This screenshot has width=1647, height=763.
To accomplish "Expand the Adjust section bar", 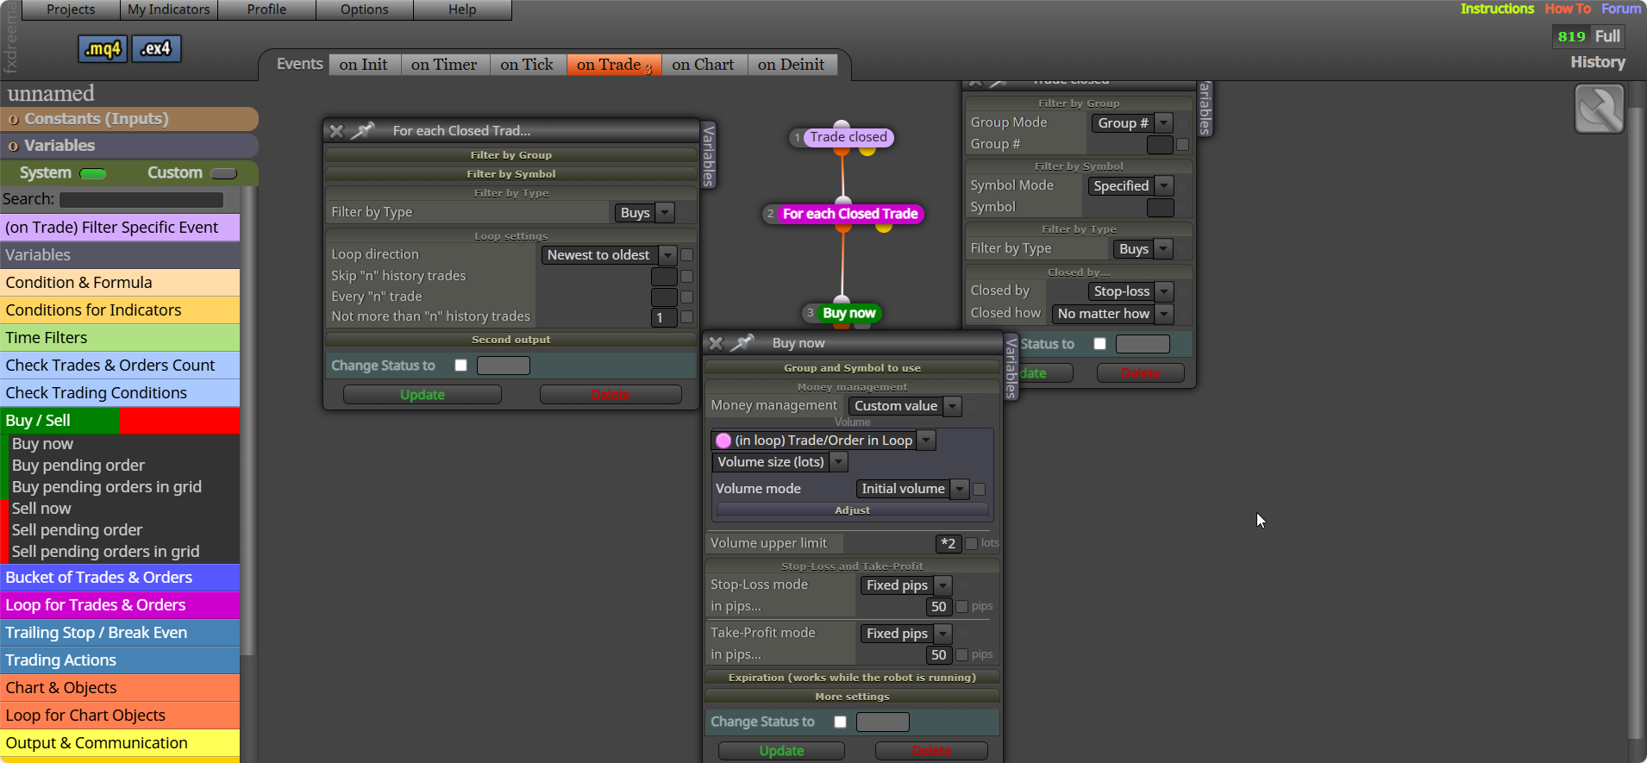I will [853, 510].
